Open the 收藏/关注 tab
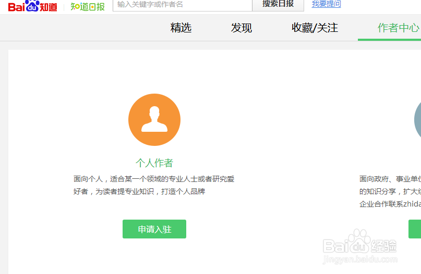 pyautogui.click(x=315, y=28)
